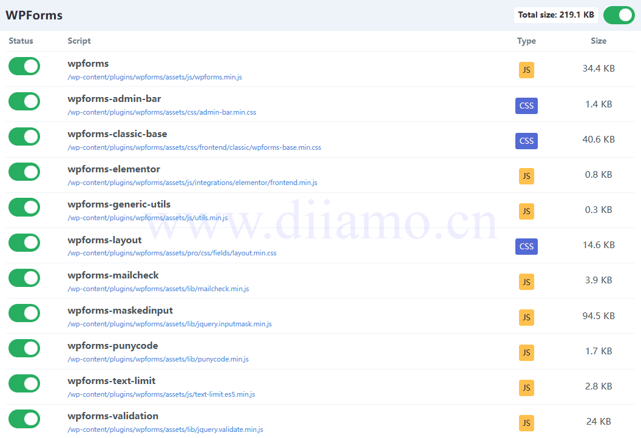The width and height of the screenshot is (641, 438).
Task: Disable all WPForms scripts with master toggle
Action: click(x=619, y=15)
